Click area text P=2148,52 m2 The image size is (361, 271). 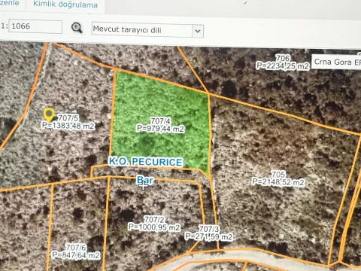coord(278,182)
